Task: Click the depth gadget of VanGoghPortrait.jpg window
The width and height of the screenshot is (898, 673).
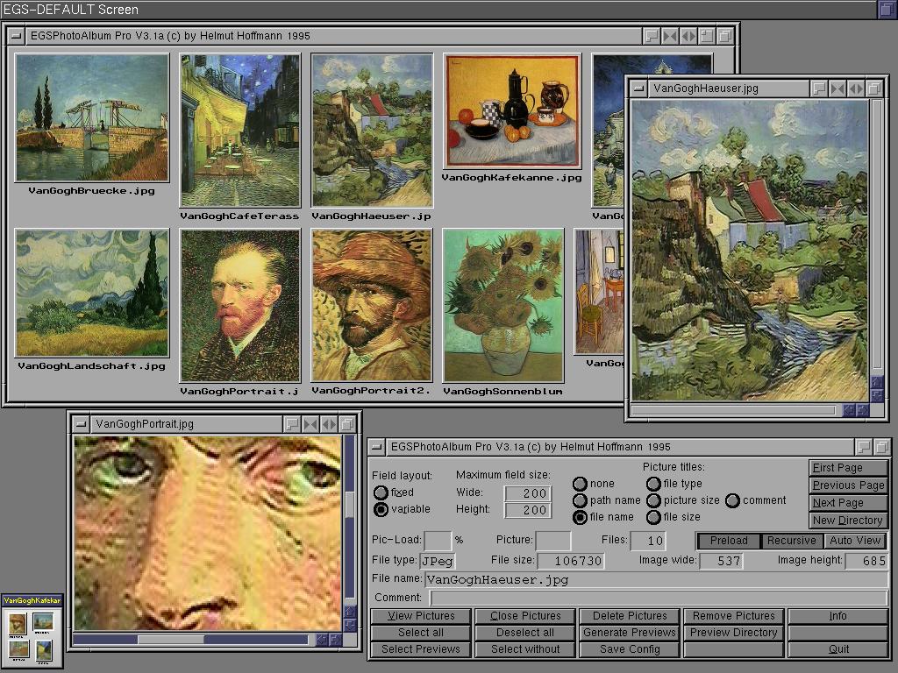Action: [x=347, y=424]
